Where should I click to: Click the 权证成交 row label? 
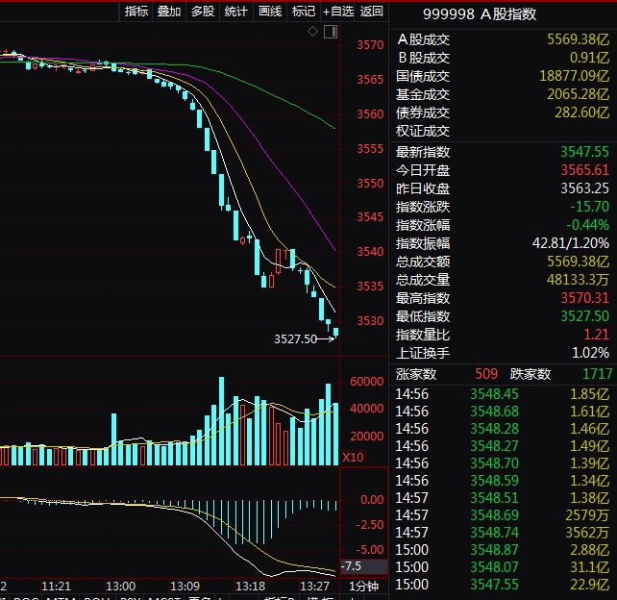[423, 131]
